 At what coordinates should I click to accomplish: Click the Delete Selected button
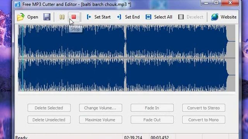(49, 108)
